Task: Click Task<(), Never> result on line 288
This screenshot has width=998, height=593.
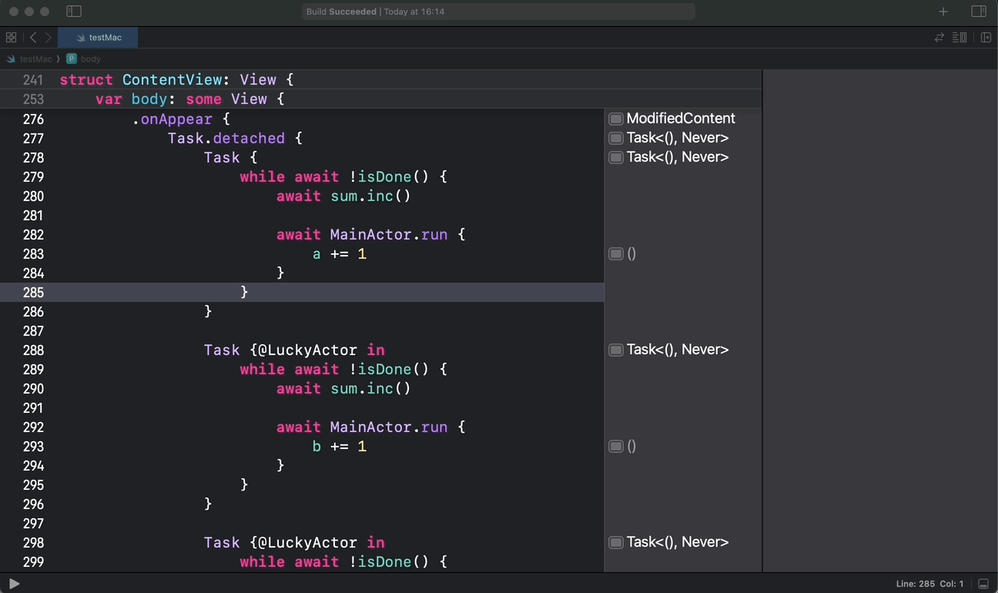Action: pyautogui.click(x=678, y=350)
